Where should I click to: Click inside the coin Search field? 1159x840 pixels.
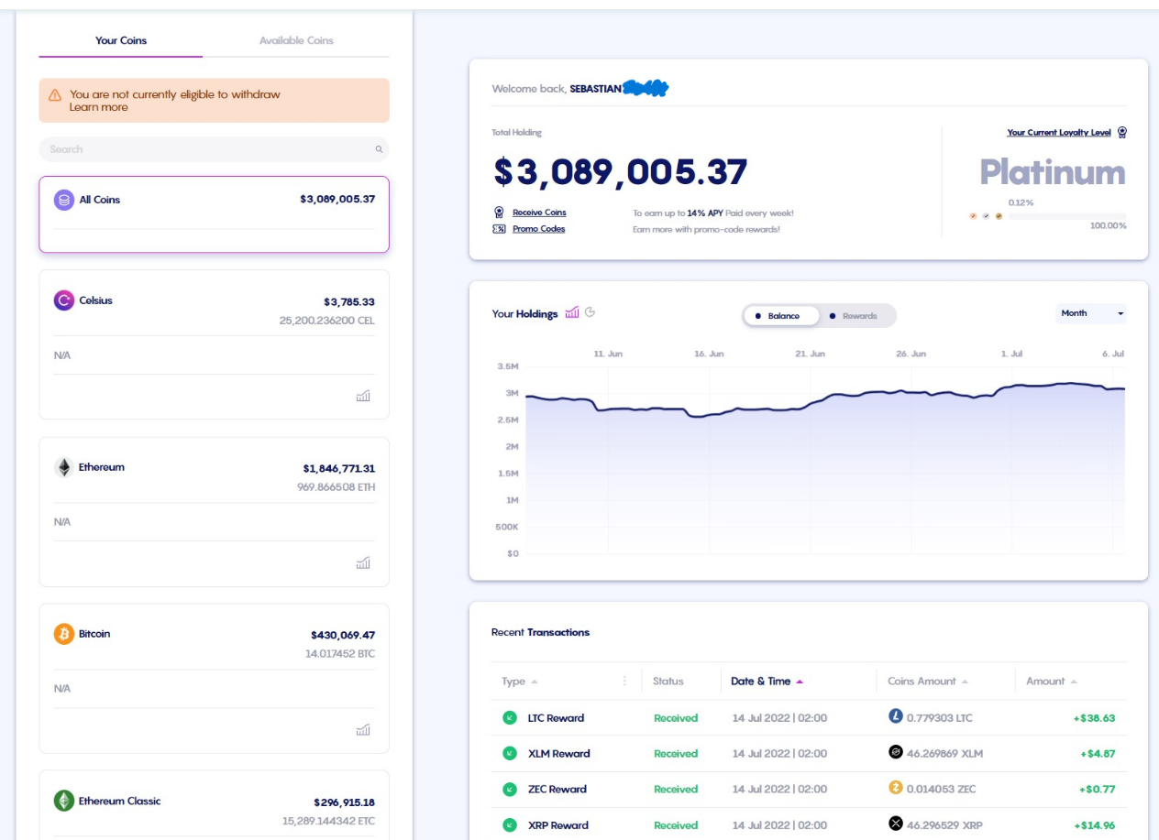pos(214,149)
